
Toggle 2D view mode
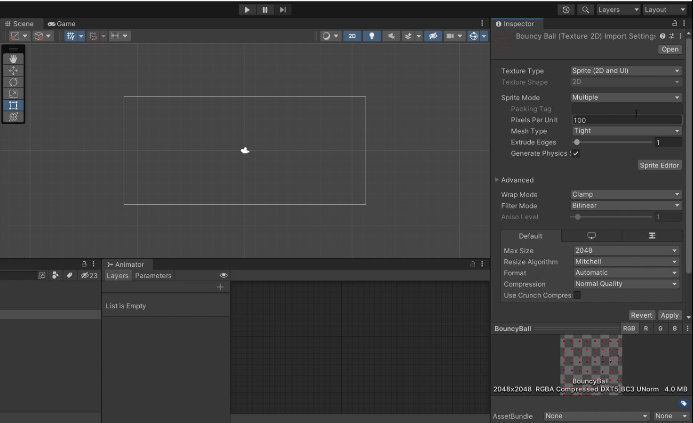(352, 36)
